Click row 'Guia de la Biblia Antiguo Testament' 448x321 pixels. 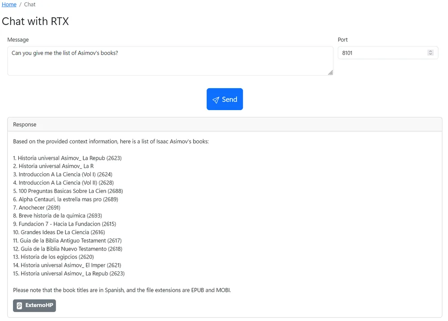point(67,240)
